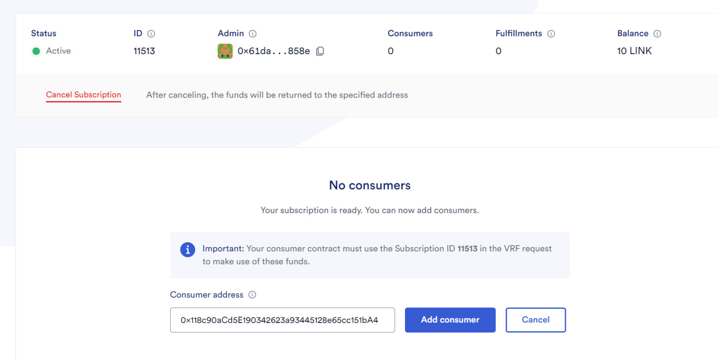Click the Consumers count value
The image size is (718, 360).
point(391,51)
